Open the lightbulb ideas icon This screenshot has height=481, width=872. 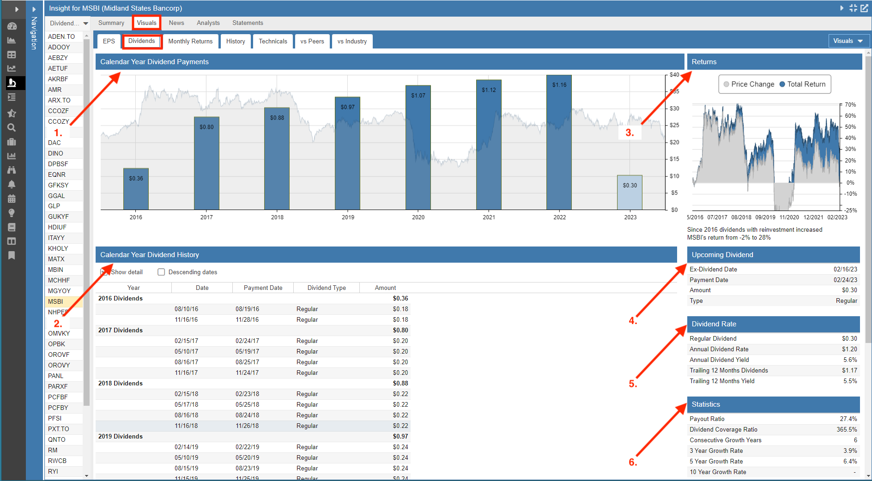[x=12, y=213]
